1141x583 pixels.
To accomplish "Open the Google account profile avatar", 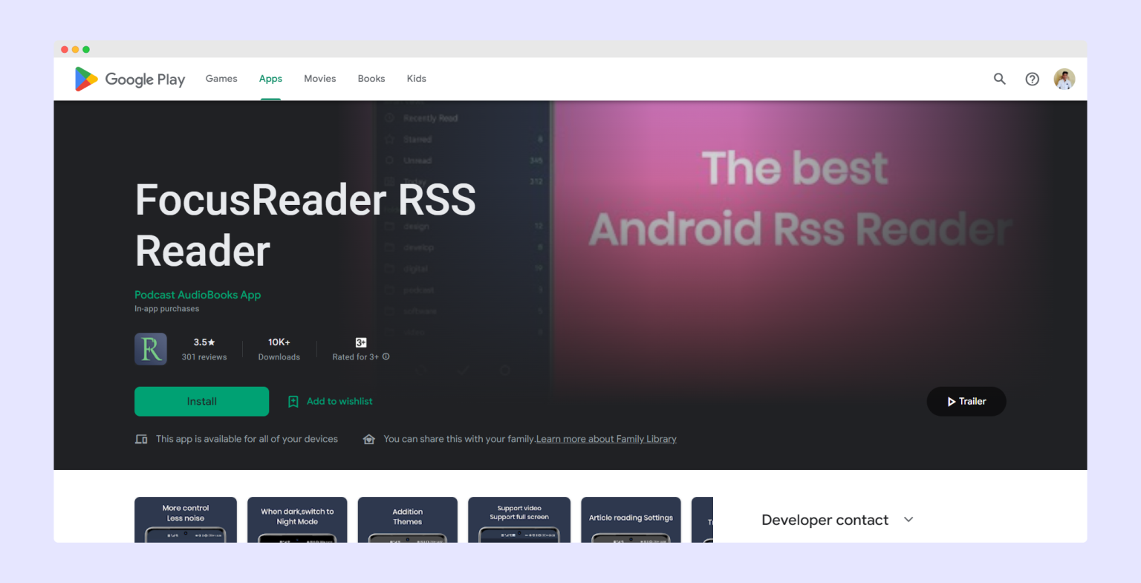I will coord(1064,79).
